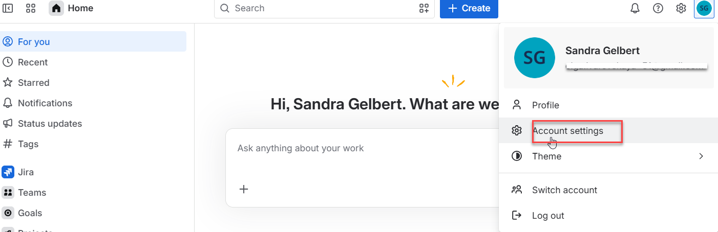Click the blue Create button
Screen dimensions: 718x232
pyautogui.click(x=469, y=8)
